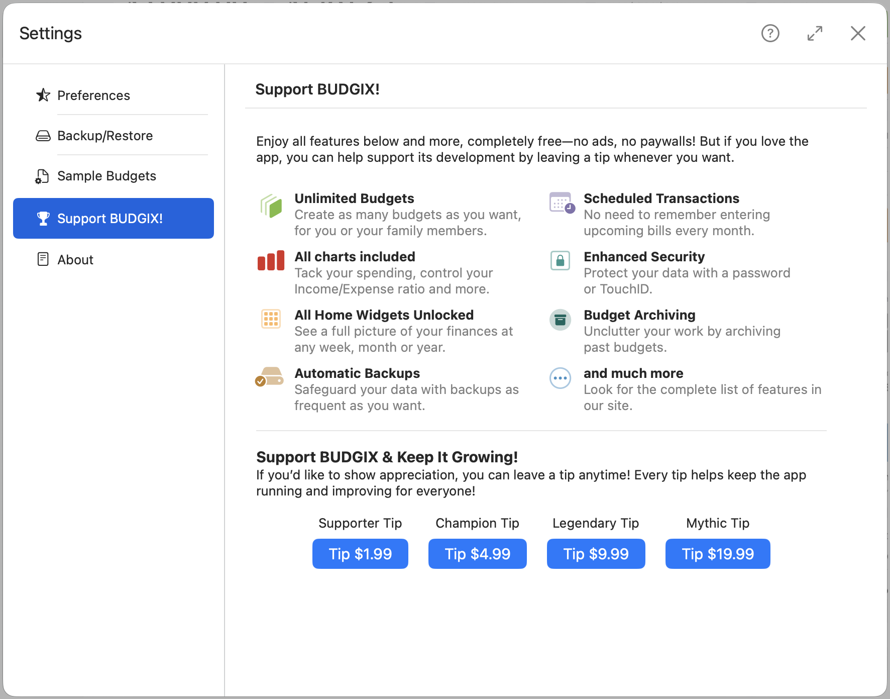
Task: Click the Enhanced Security lock icon
Action: pyautogui.click(x=560, y=261)
